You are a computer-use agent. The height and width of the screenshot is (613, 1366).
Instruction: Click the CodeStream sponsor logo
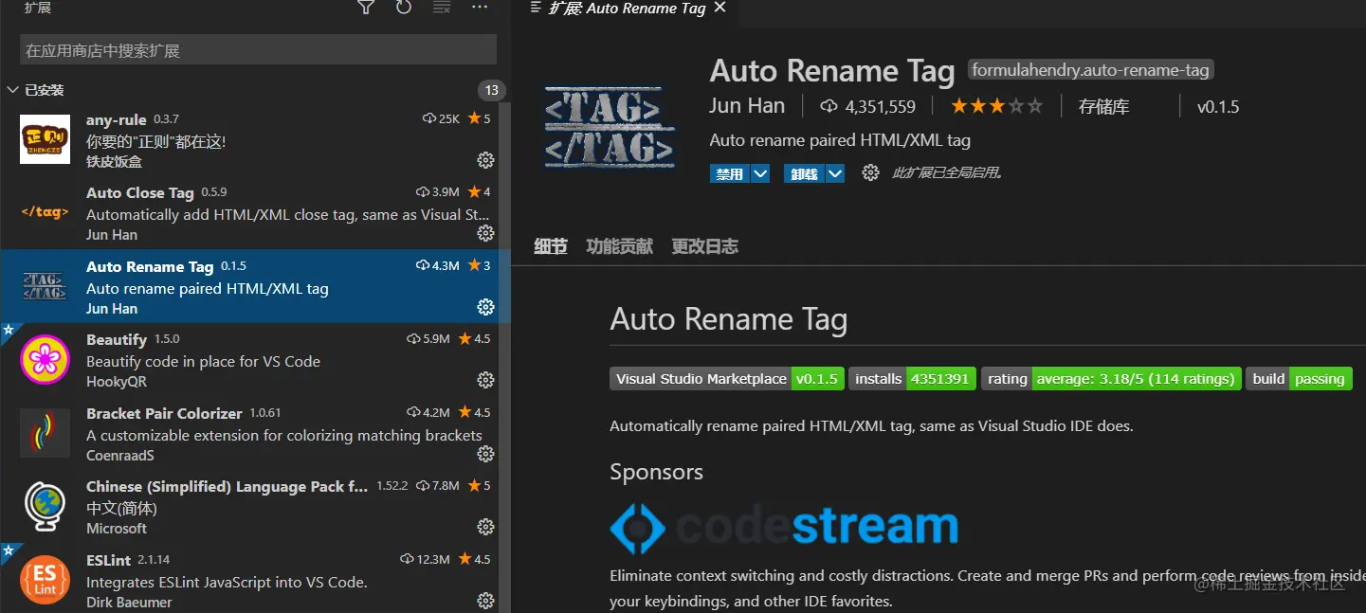784,528
